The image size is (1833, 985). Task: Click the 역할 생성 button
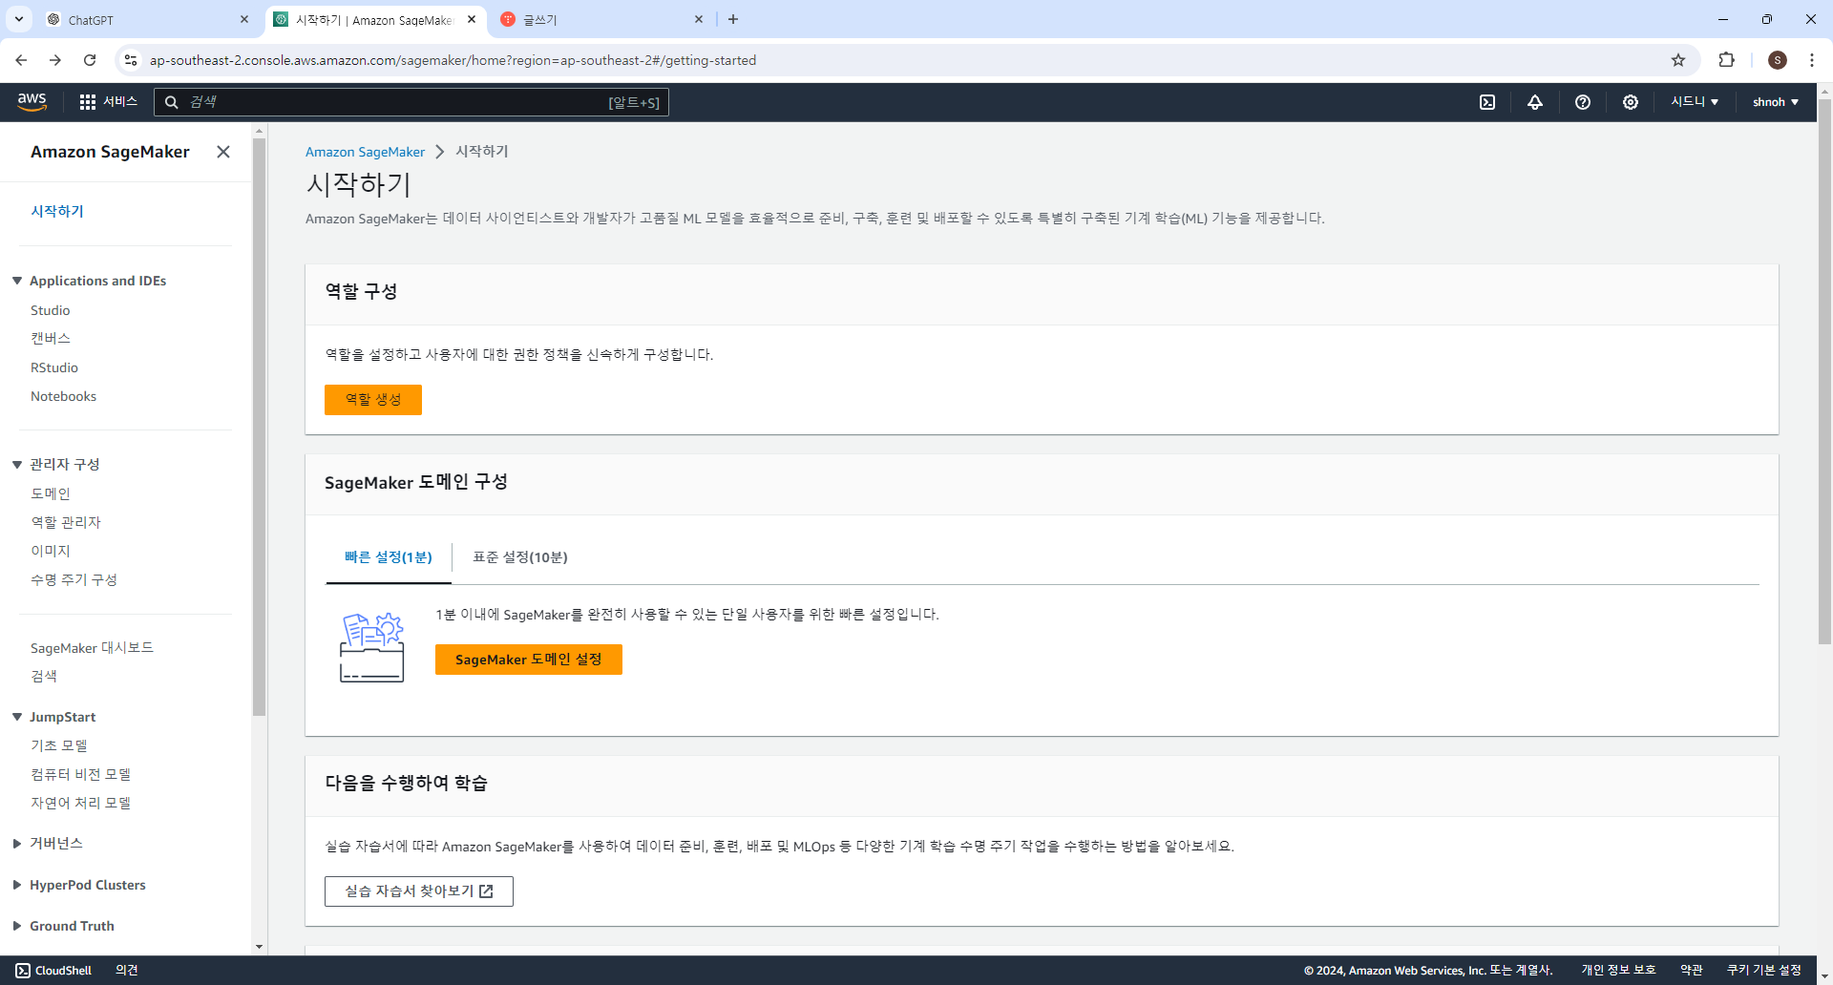click(x=373, y=400)
